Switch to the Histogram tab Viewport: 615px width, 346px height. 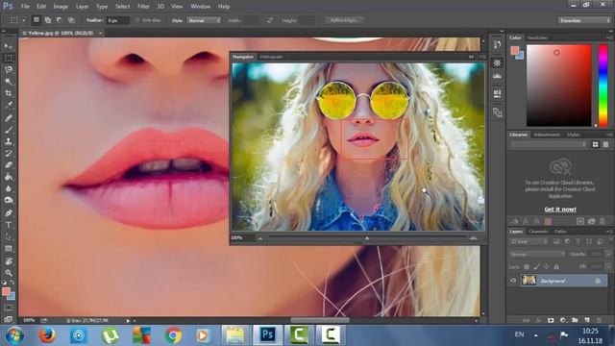click(271, 57)
